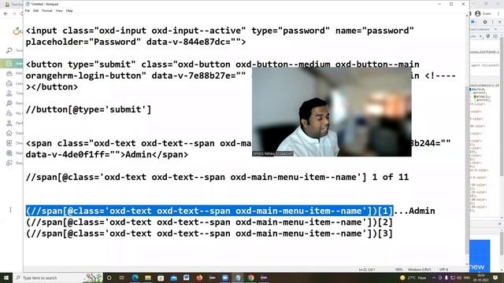Screen dimensions: 504x283
Task: Open the Dashboard home icon in OrangeHRM sidebar
Action: click(9, 133)
